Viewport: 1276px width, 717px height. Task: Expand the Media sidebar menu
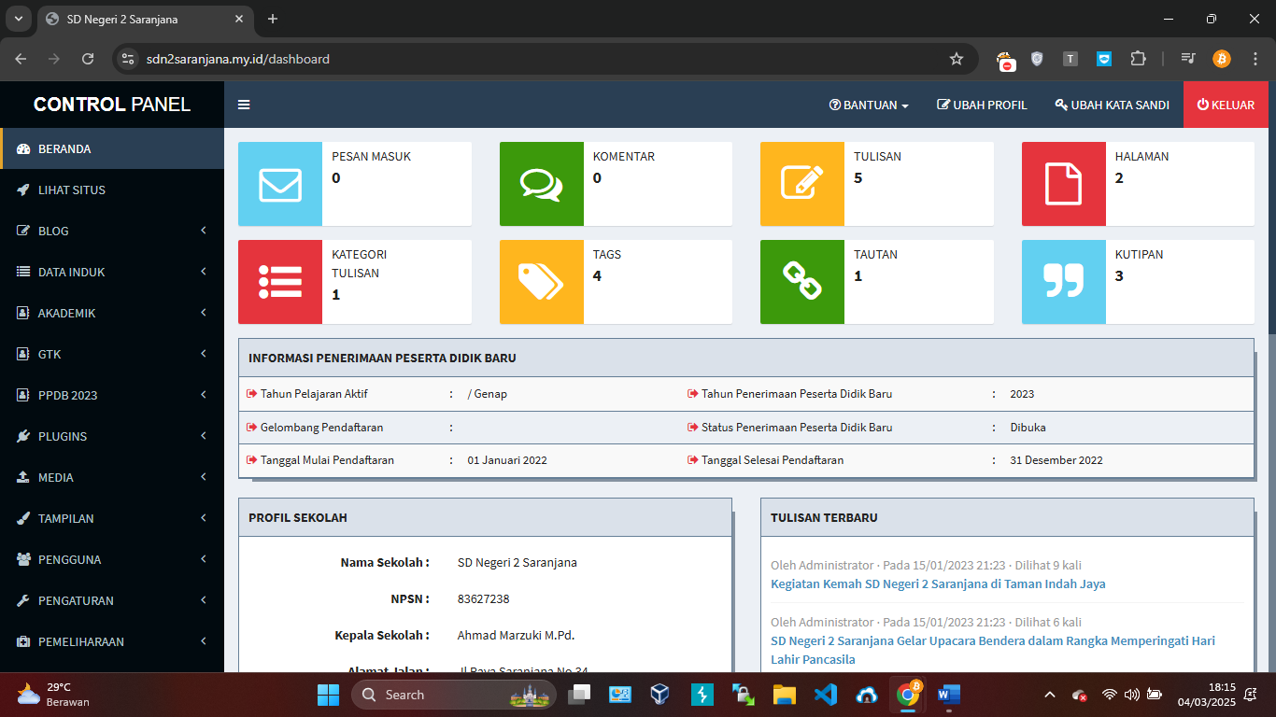[x=112, y=477]
